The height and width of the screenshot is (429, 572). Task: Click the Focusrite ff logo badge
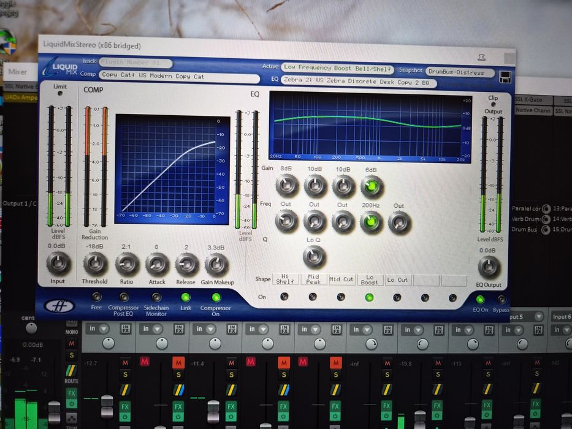pyautogui.click(x=59, y=306)
